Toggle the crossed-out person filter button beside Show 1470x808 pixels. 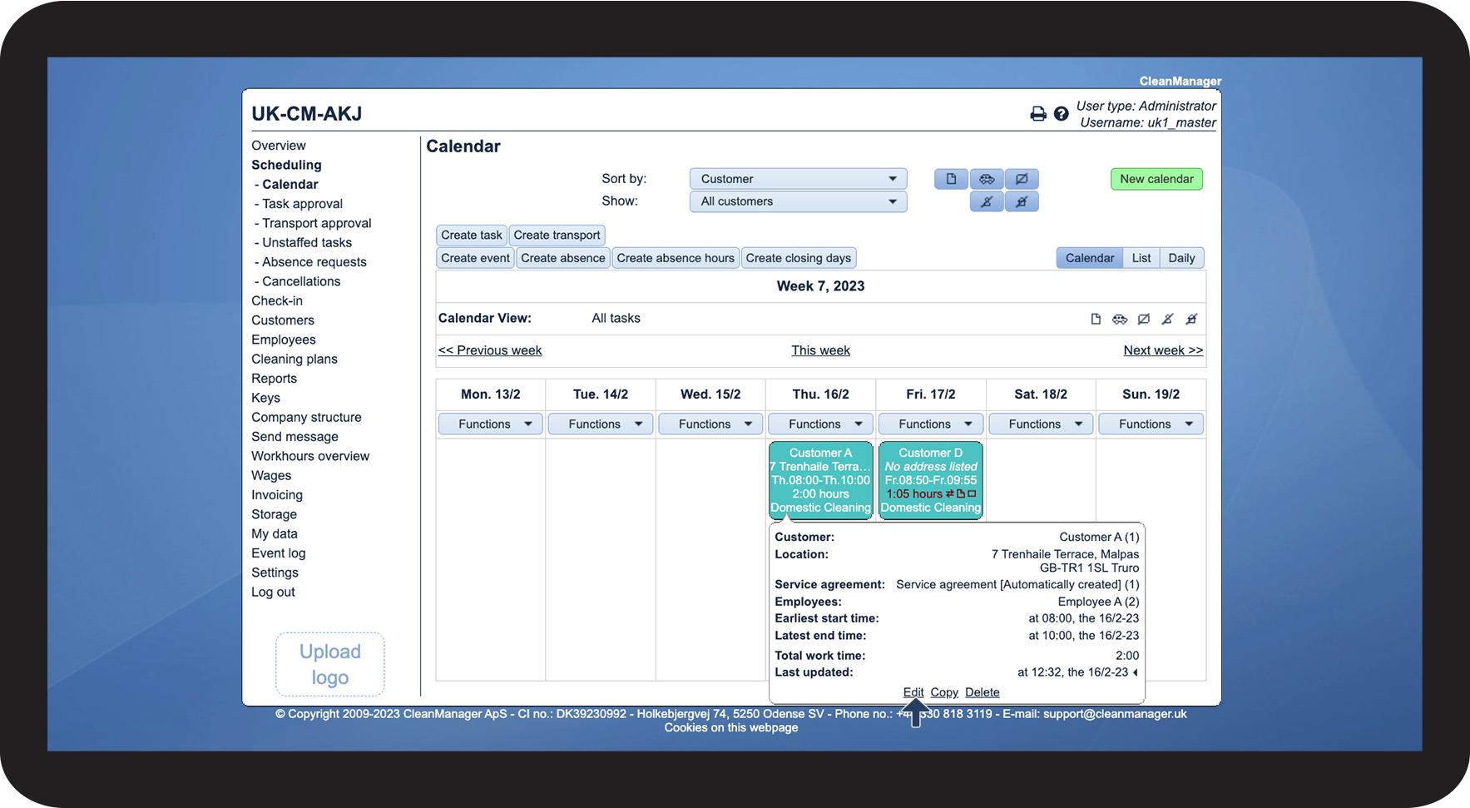(x=987, y=201)
